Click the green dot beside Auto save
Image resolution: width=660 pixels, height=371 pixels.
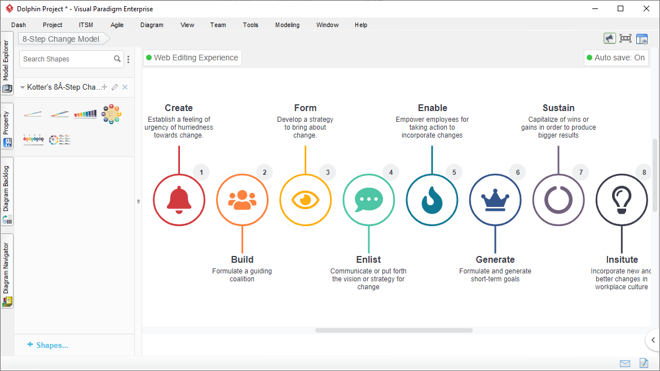click(589, 58)
